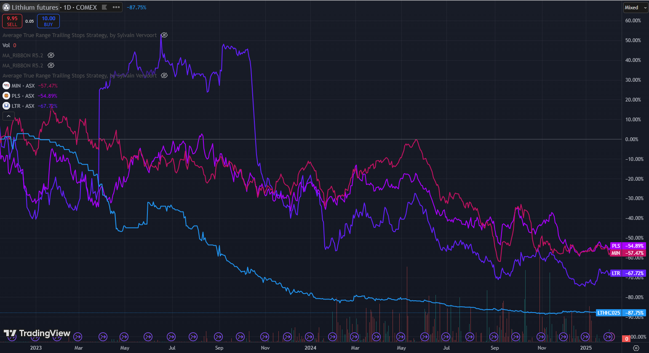Unhide the first MA_RIBBON R5.2 indicator

[51, 55]
